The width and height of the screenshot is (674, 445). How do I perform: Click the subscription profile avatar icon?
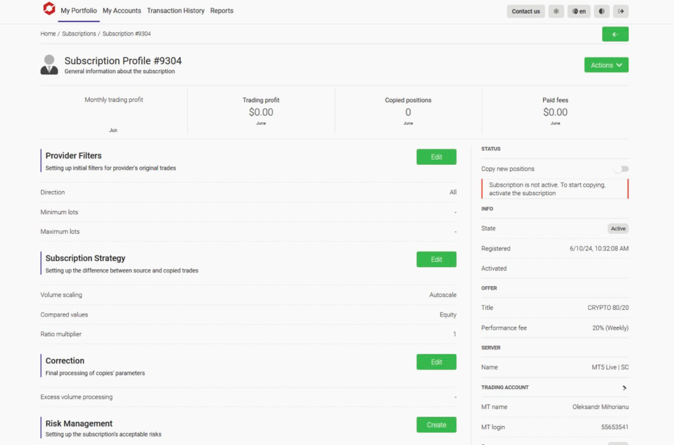coord(49,65)
